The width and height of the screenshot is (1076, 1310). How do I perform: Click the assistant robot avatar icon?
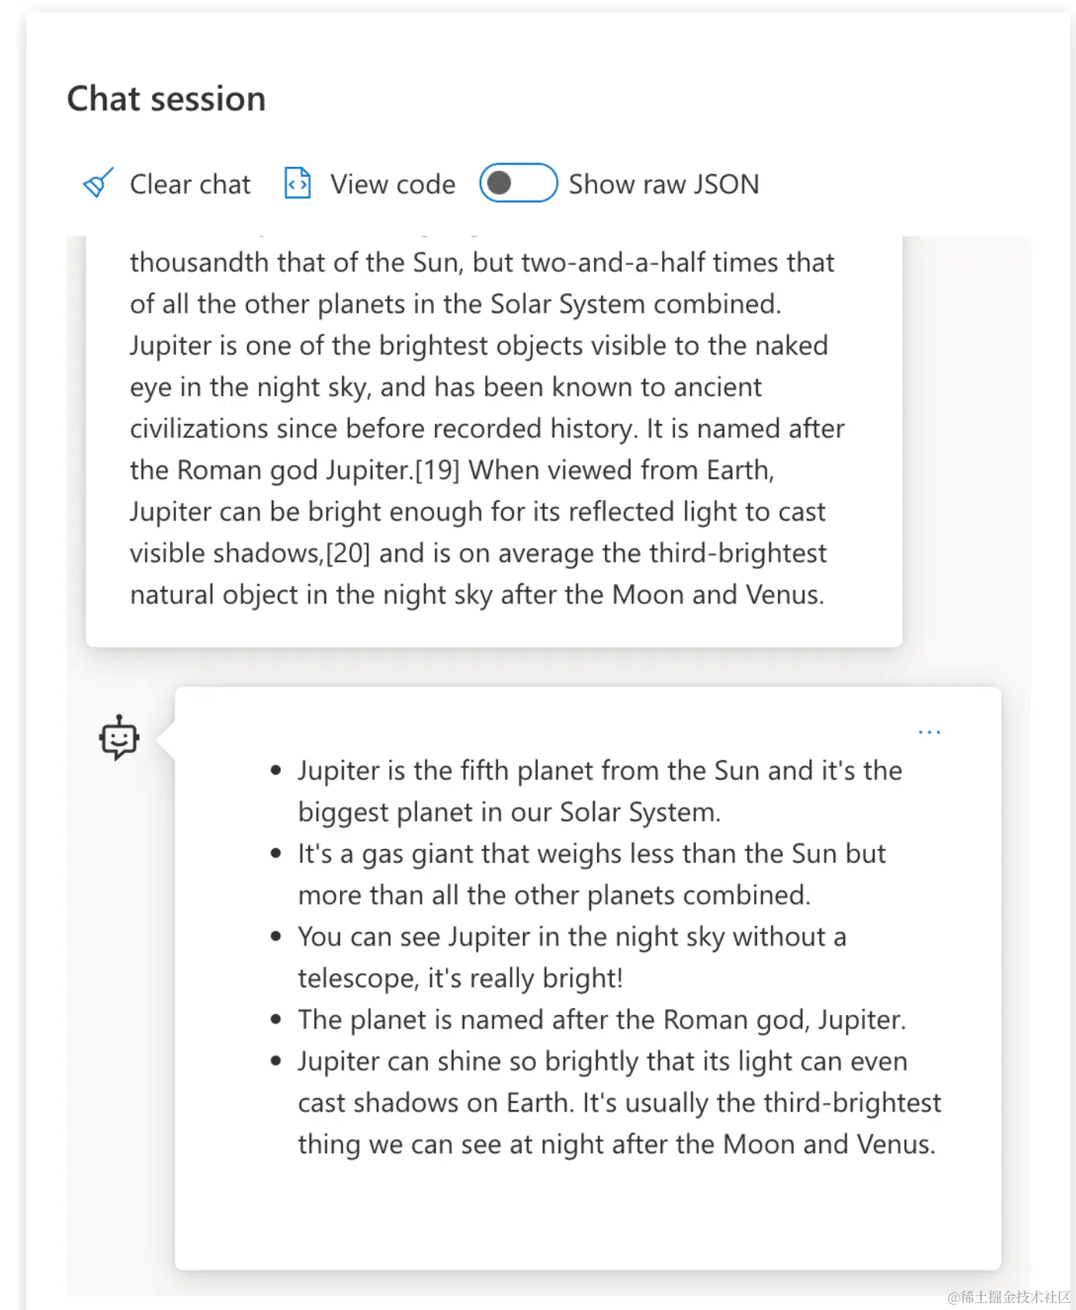coord(119,738)
